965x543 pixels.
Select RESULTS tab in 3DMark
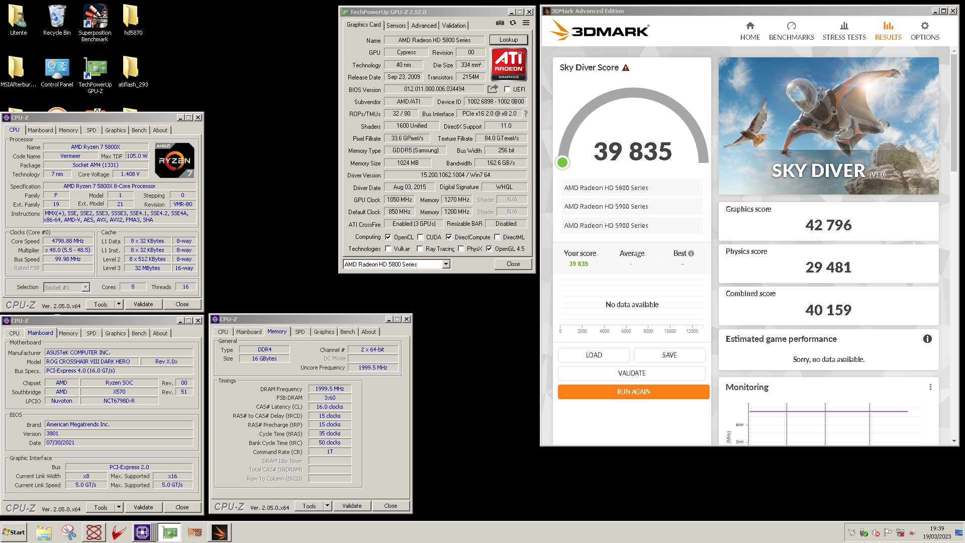pyautogui.click(x=888, y=31)
